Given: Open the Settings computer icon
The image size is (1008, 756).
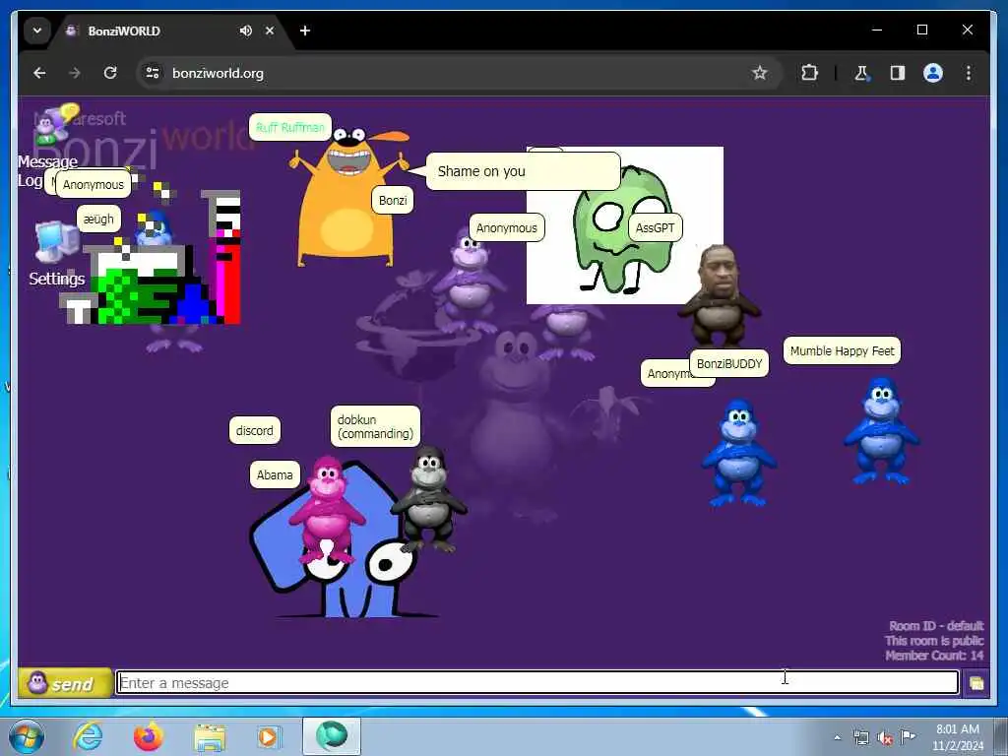Looking at the screenshot, I should tap(55, 242).
